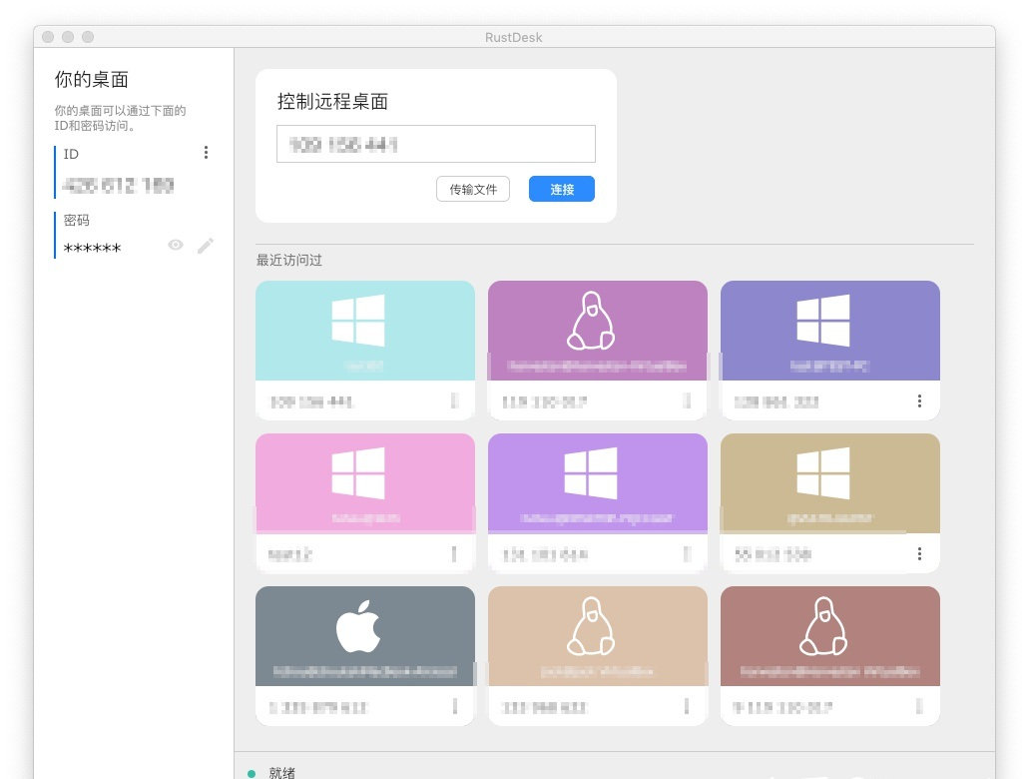The height and width of the screenshot is (779, 1029).
Task: Click the 你的桌面 heading
Action: point(91,80)
